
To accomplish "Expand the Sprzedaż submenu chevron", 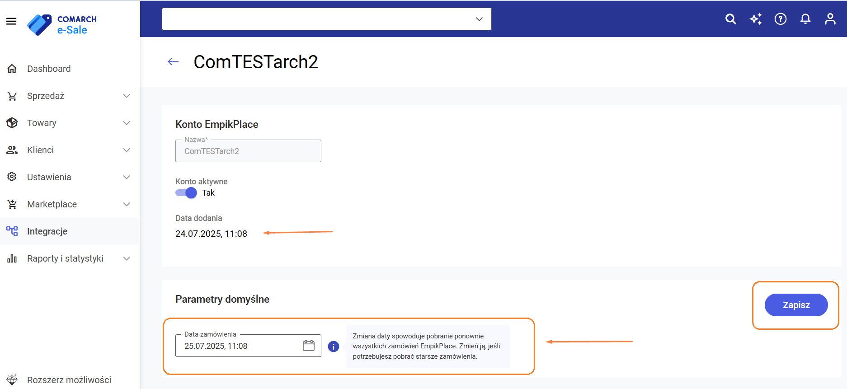I will (x=127, y=96).
